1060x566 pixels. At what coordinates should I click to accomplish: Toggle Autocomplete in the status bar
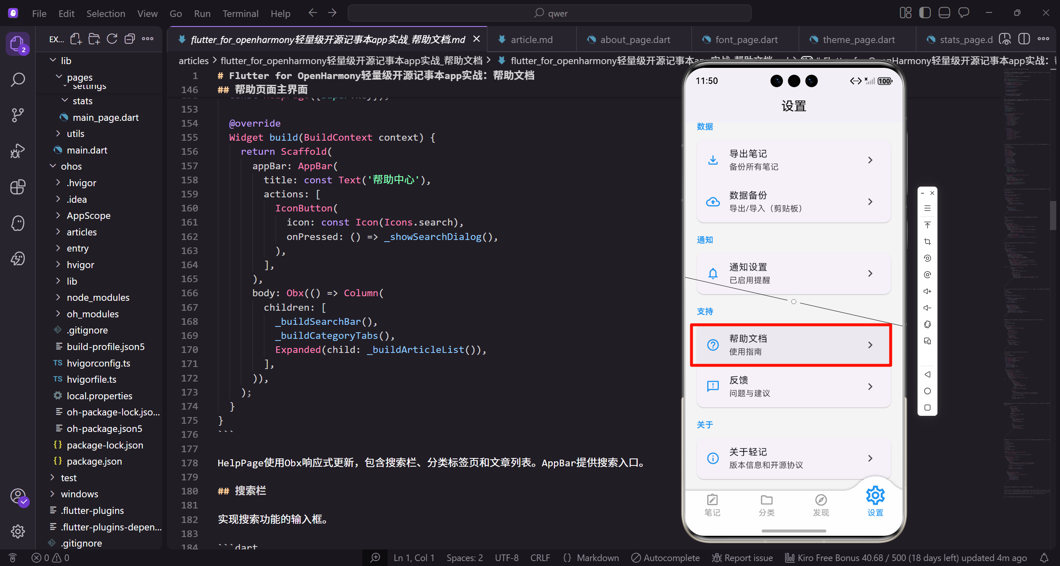click(664, 557)
